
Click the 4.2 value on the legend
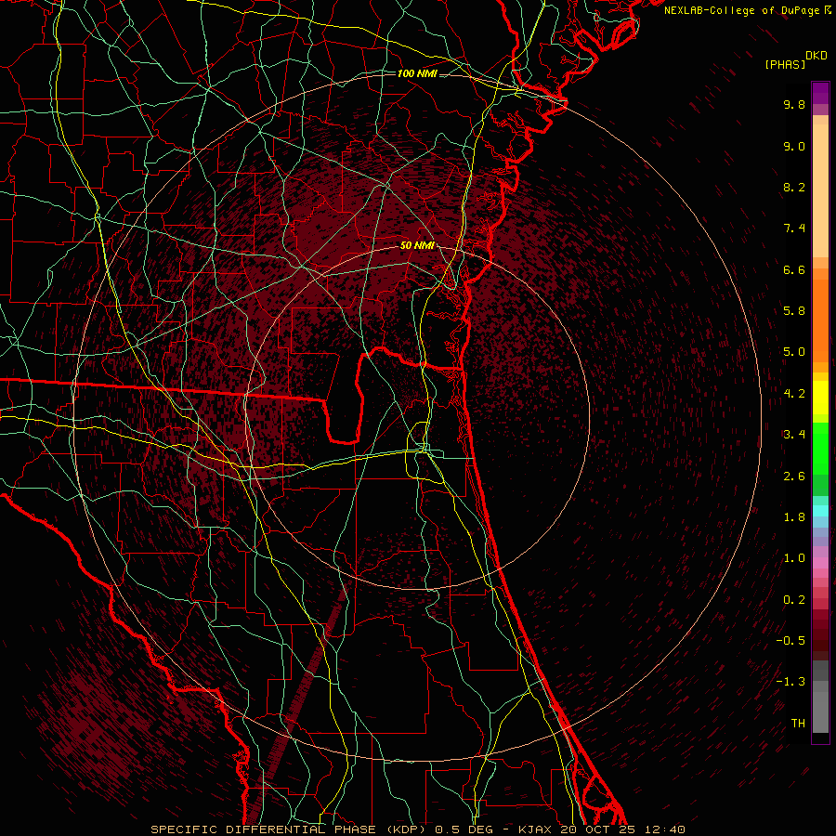click(794, 394)
